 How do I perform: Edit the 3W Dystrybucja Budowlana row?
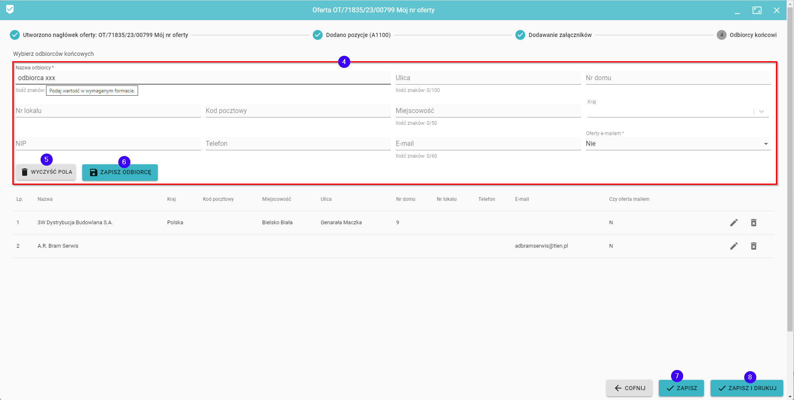734,223
